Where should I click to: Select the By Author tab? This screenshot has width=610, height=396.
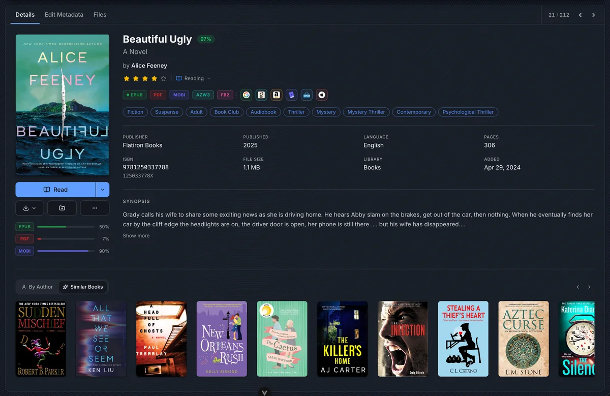(x=37, y=287)
